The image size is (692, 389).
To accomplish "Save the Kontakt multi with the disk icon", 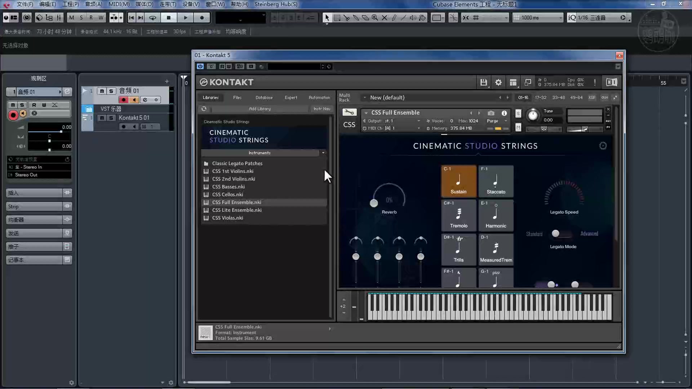I will pos(484,82).
